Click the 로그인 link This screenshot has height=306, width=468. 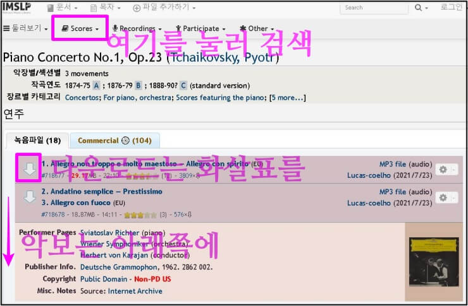(452, 7)
